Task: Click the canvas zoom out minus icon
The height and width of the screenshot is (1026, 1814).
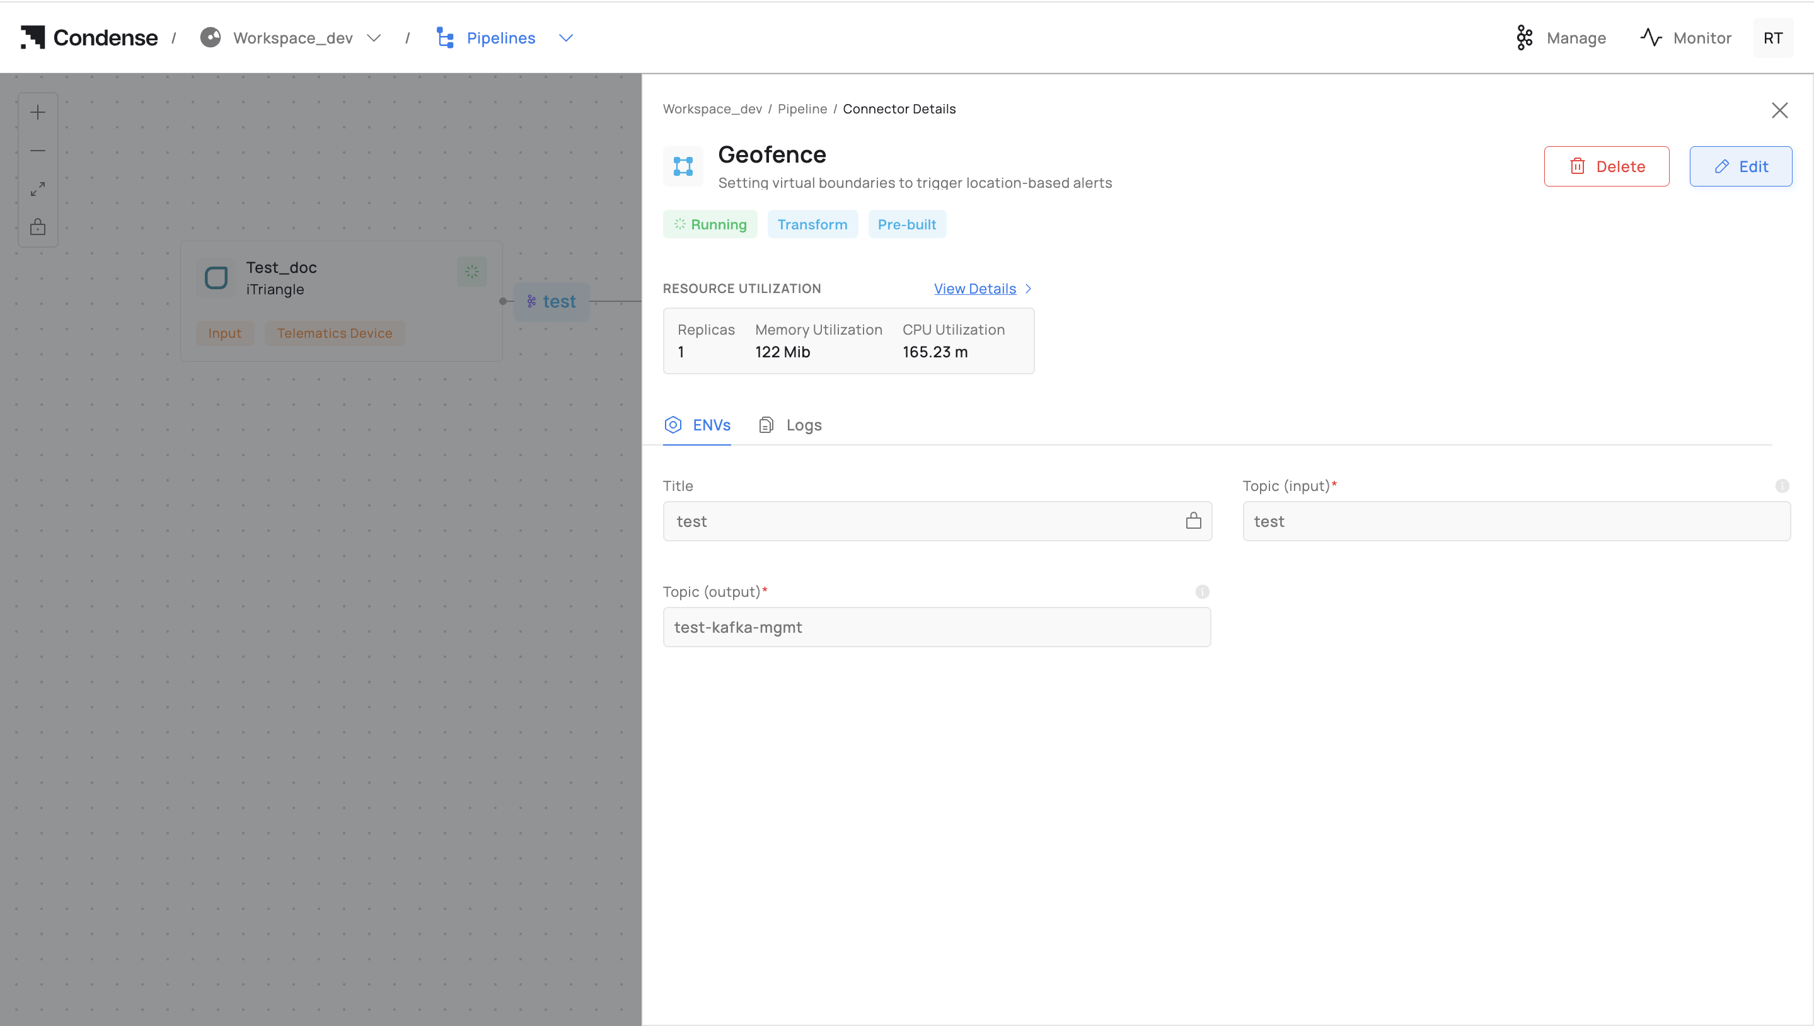Action: coord(38,150)
